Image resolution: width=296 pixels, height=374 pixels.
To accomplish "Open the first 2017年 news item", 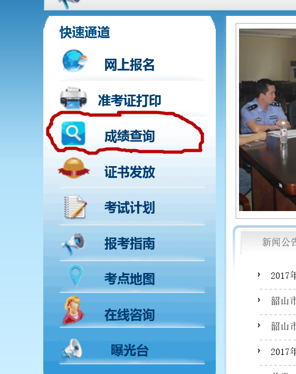I will click(283, 276).
